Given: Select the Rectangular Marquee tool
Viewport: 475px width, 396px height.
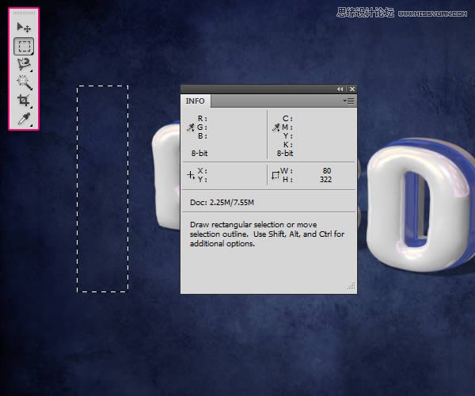Looking at the screenshot, I should (24, 46).
